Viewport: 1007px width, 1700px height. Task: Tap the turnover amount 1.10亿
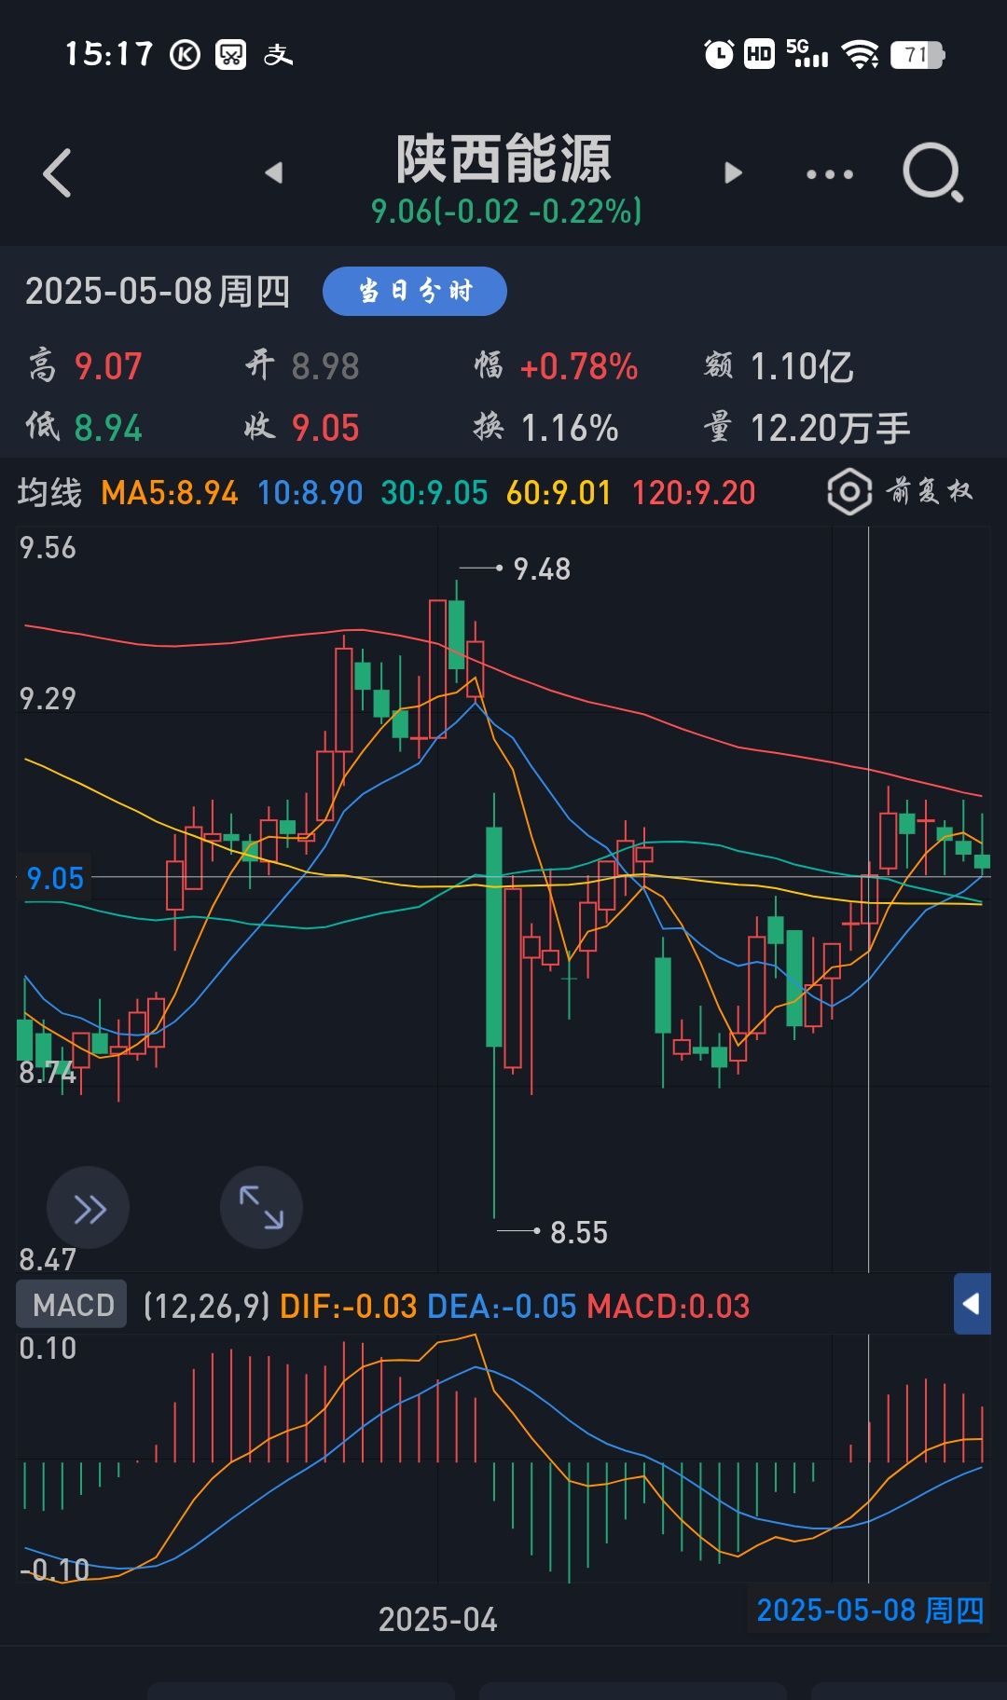tap(802, 367)
